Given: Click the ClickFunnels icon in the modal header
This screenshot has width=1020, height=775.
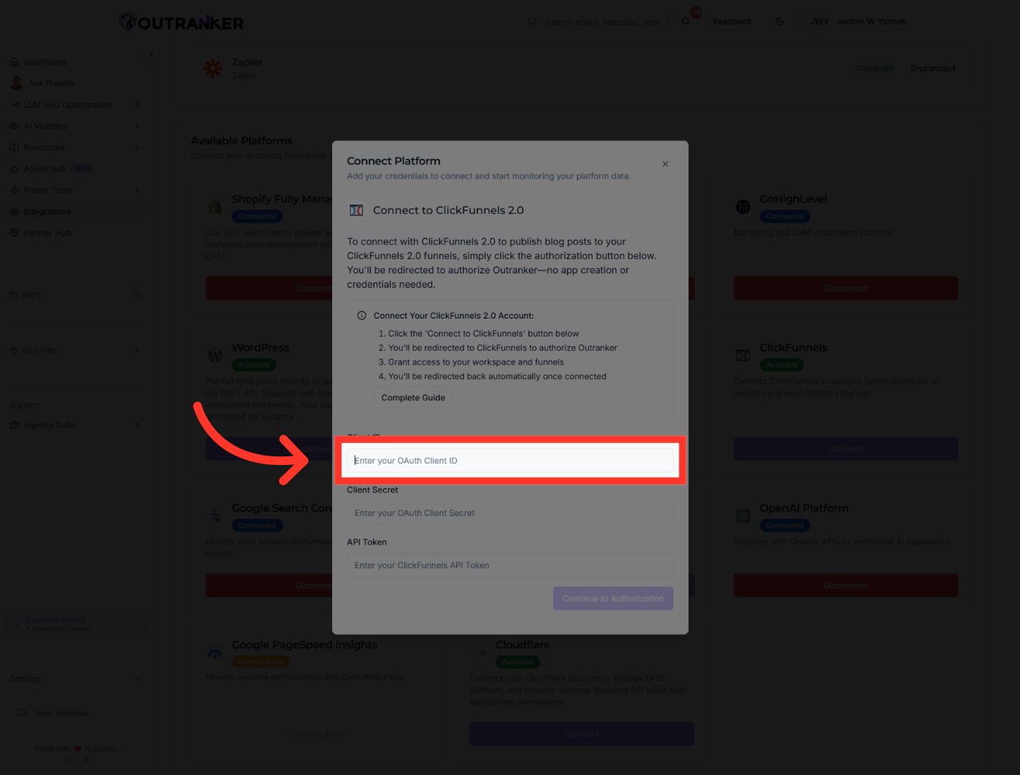Looking at the screenshot, I should (x=356, y=210).
